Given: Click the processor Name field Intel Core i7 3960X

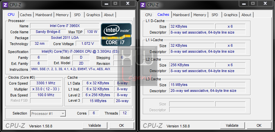Looking at the screenshot, I should (65, 26).
